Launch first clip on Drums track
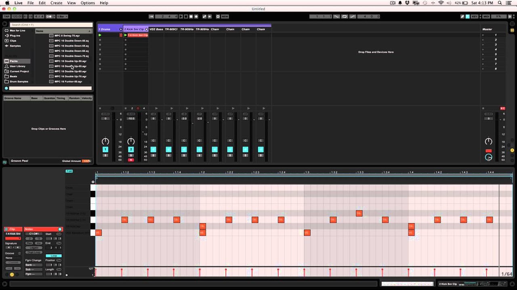Image resolution: width=517 pixels, height=290 pixels. tap(100, 35)
